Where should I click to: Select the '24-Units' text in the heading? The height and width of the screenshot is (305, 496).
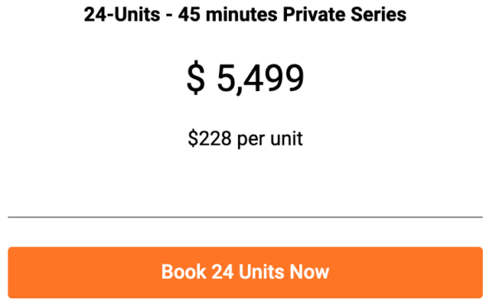[x=122, y=15]
